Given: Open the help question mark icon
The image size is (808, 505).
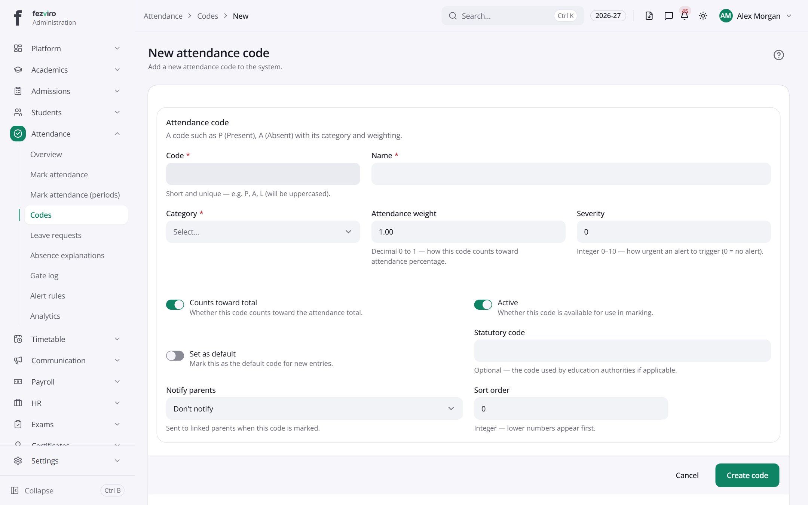Looking at the screenshot, I should pos(778,55).
